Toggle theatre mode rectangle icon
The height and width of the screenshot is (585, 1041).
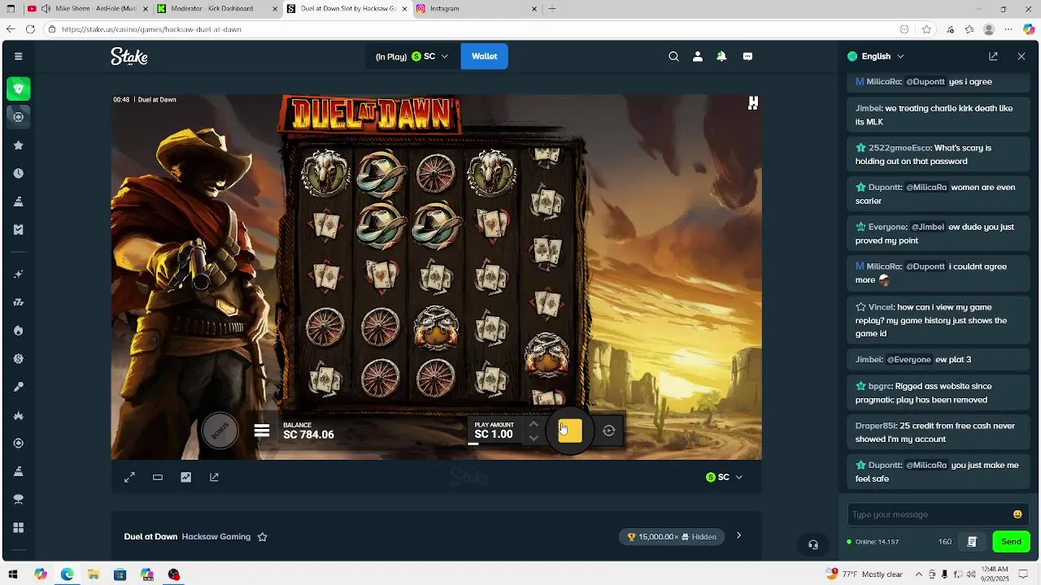[x=158, y=477]
